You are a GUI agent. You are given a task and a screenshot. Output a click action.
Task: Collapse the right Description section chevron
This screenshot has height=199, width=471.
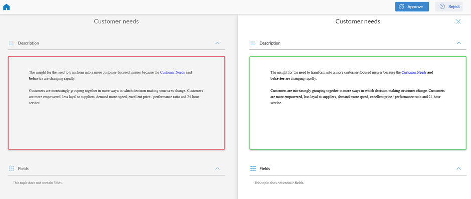458,43
